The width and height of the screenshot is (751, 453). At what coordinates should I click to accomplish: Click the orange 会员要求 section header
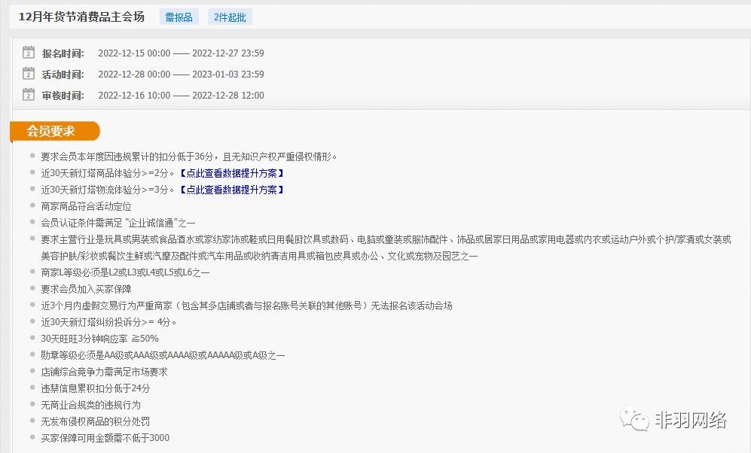pos(53,131)
